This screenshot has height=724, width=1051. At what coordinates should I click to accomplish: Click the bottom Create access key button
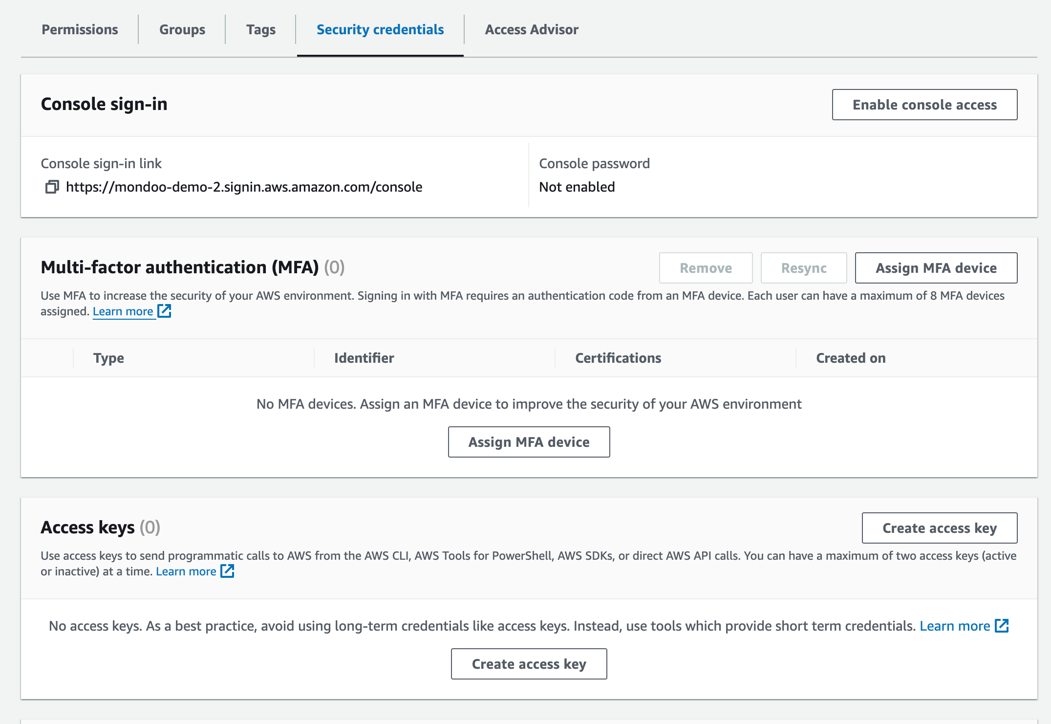[x=529, y=663]
